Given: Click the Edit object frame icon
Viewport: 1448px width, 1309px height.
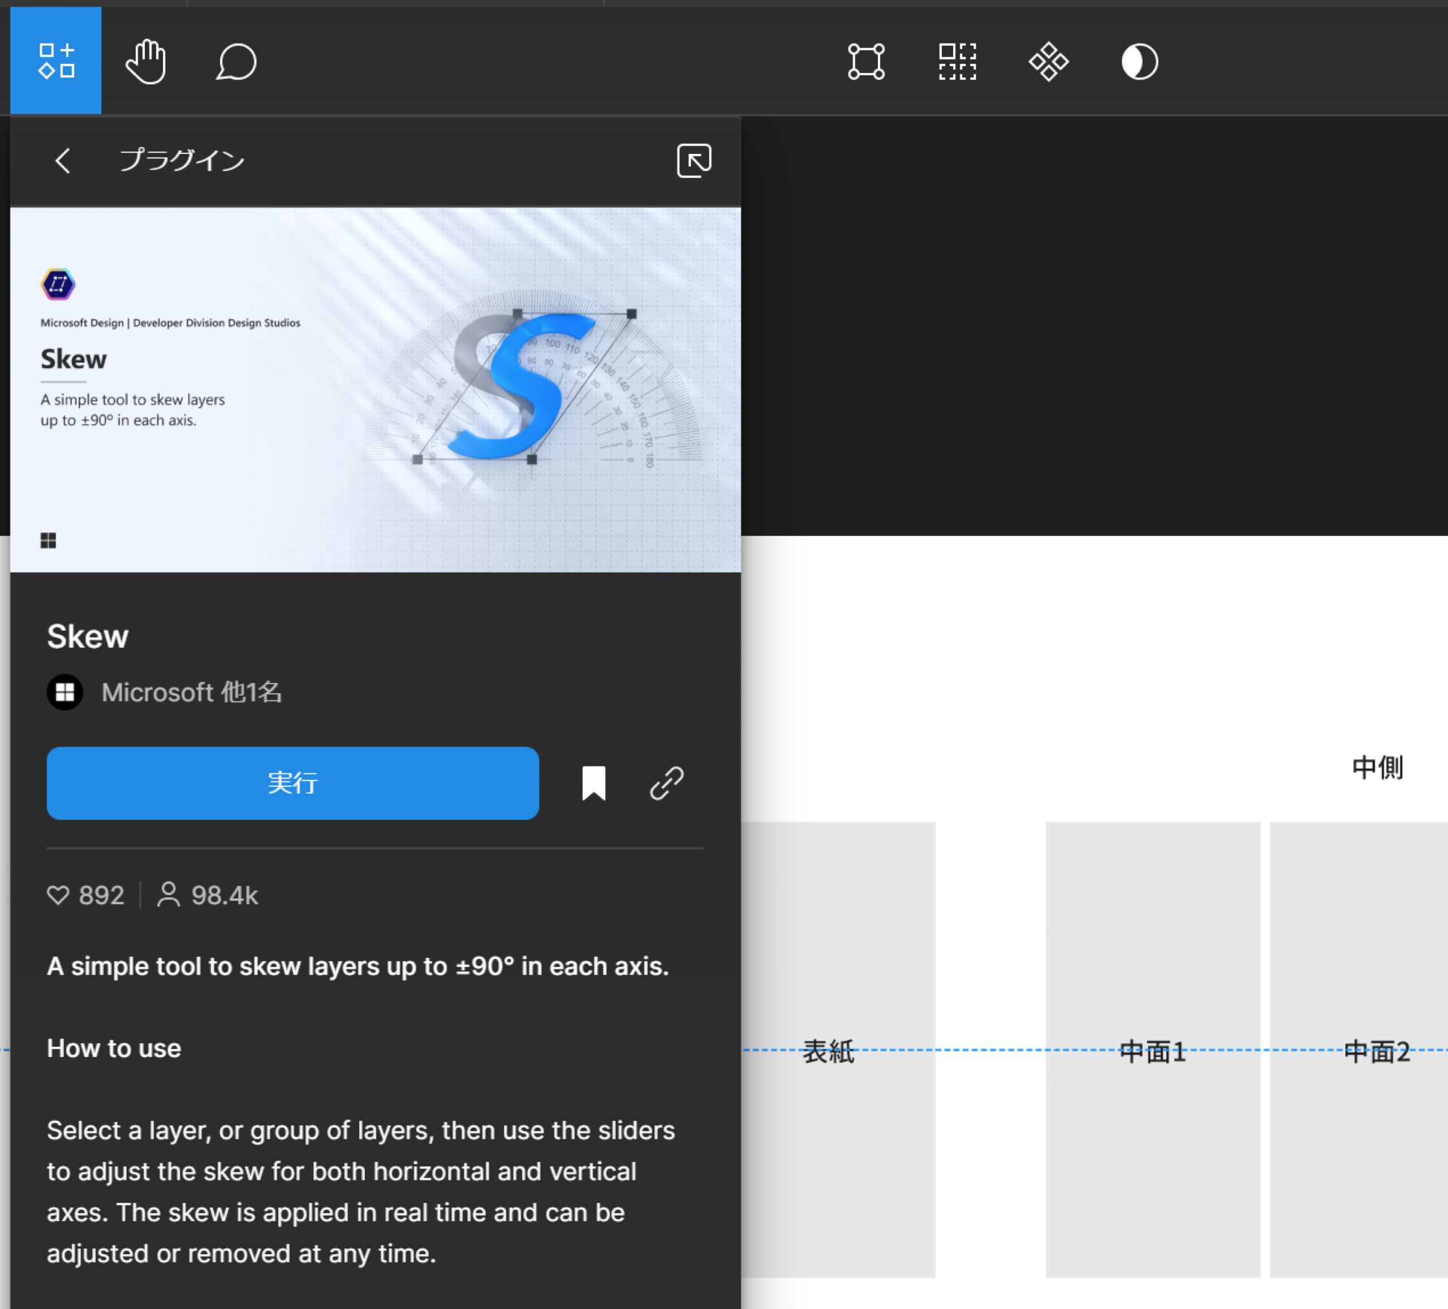Looking at the screenshot, I should (x=866, y=62).
